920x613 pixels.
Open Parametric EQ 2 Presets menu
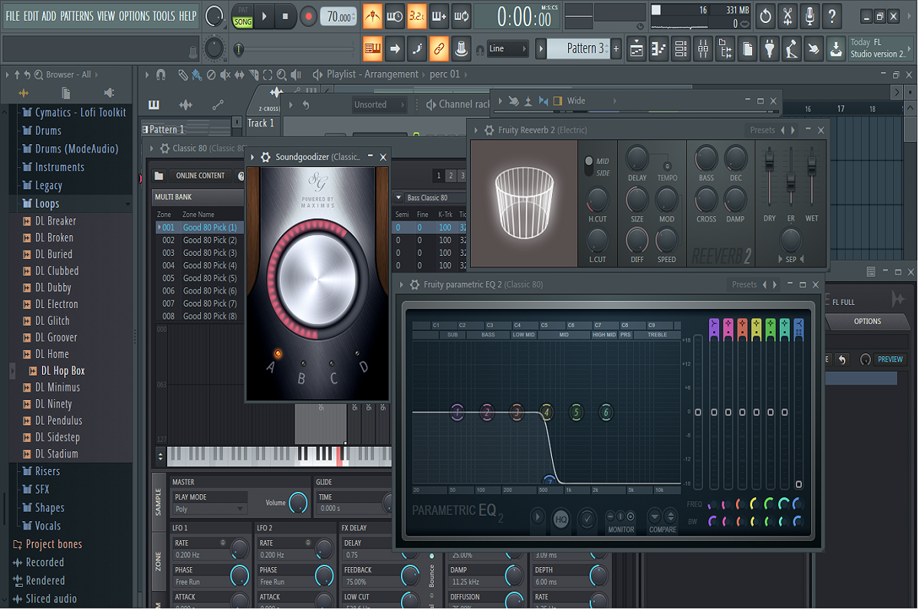coord(744,285)
